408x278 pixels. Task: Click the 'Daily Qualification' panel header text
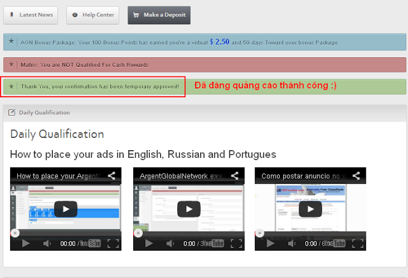click(x=44, y=113)
